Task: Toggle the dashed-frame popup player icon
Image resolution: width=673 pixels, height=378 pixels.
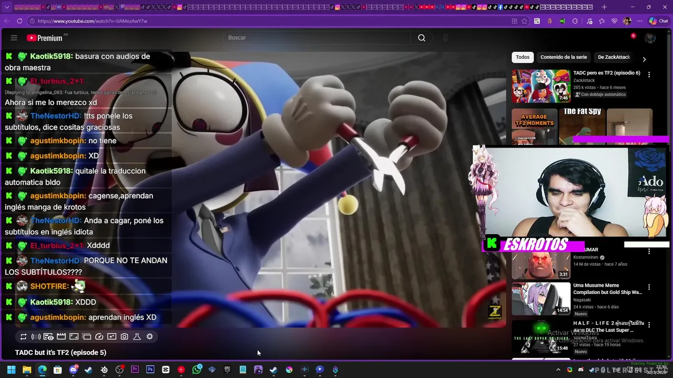Action: tap(86, 337)
